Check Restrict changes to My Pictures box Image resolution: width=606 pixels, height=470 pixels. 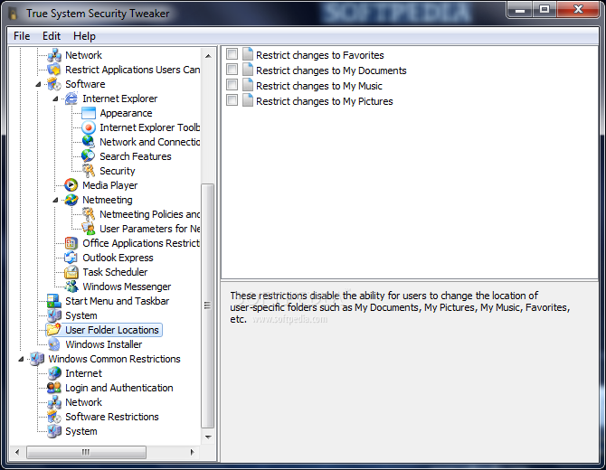(232, 100)
